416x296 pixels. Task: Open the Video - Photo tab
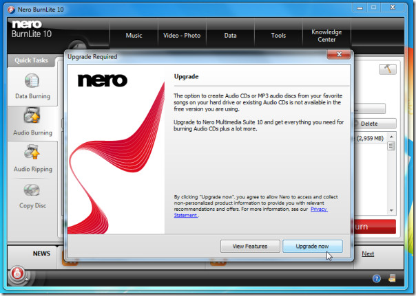pyautogui.click(x=182, y=36)
